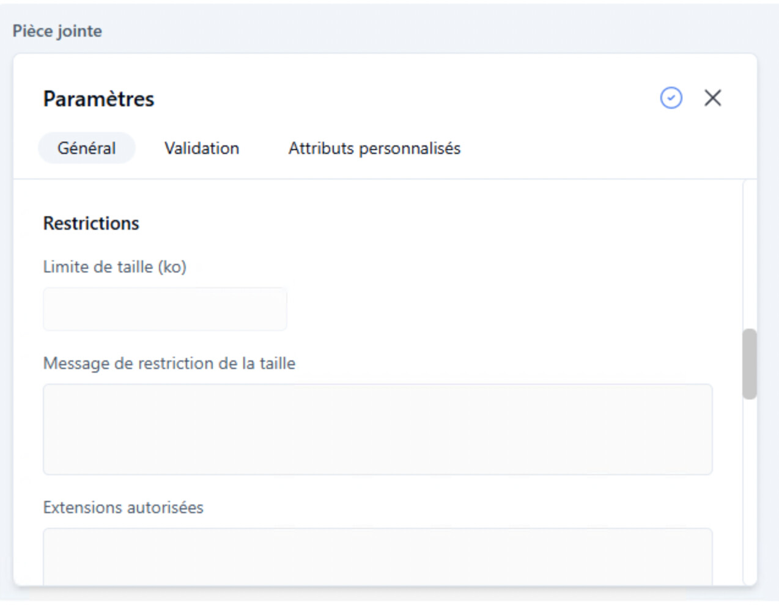The width and height of the screenshot is (779, 606).
Task: Click the Paramètres panel heading
Action: (98, 99)
